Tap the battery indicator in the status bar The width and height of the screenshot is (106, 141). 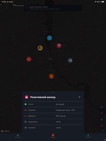103,2
